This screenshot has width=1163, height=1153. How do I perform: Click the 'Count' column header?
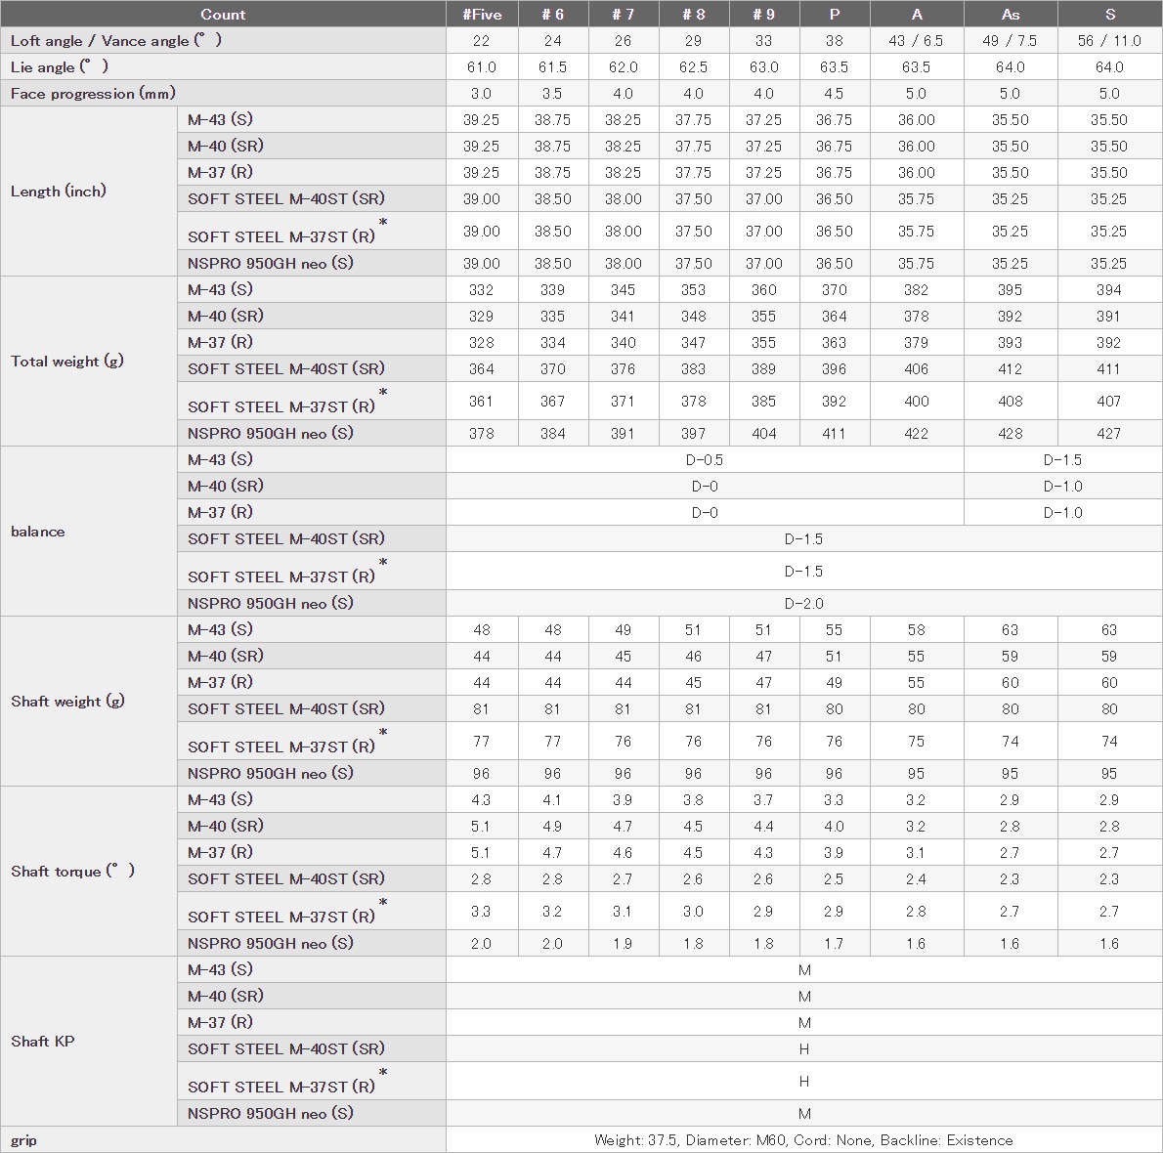[x=223, y=14]
